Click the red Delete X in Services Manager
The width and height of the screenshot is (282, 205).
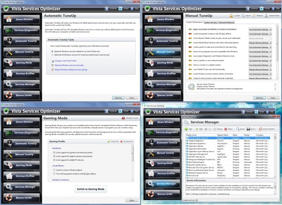click(226, 129)
